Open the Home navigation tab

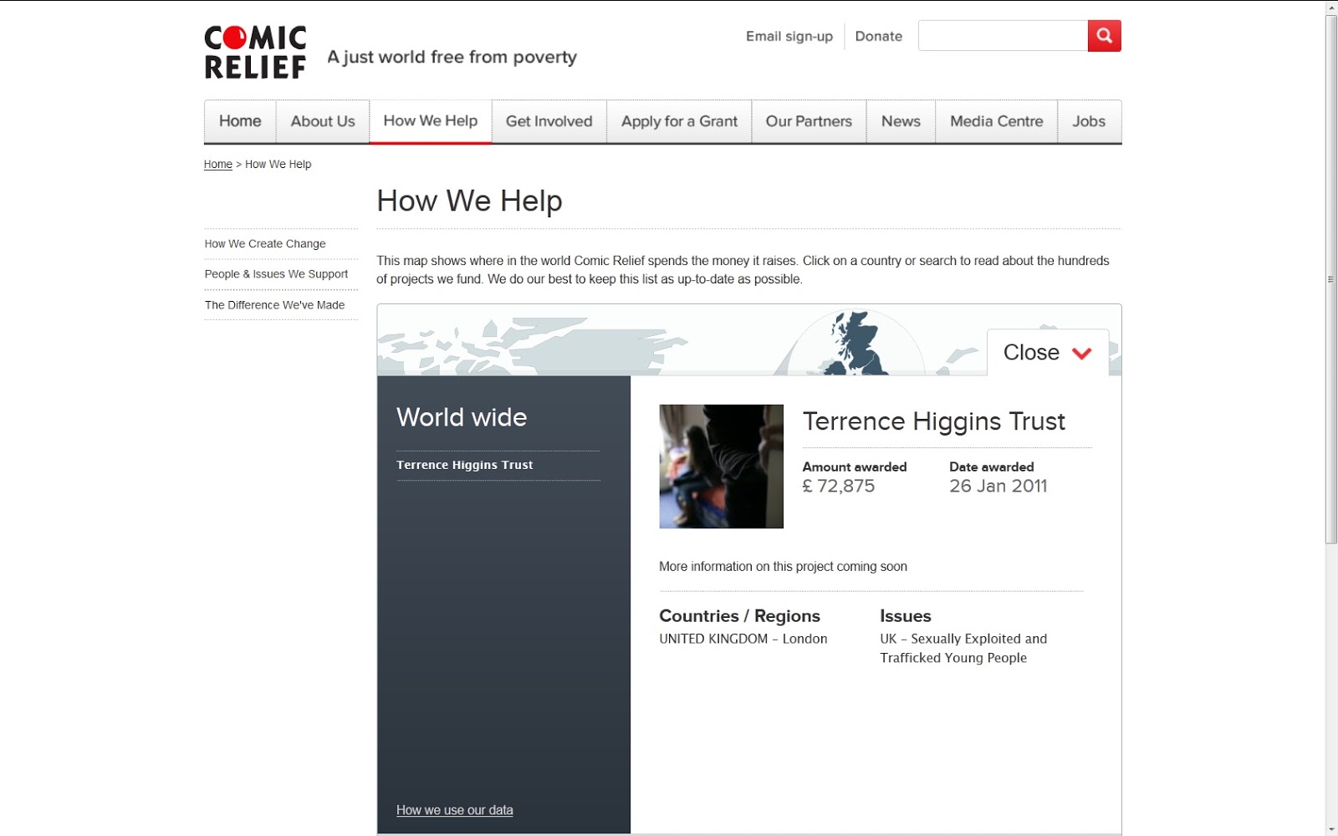[x=240, y=122]
